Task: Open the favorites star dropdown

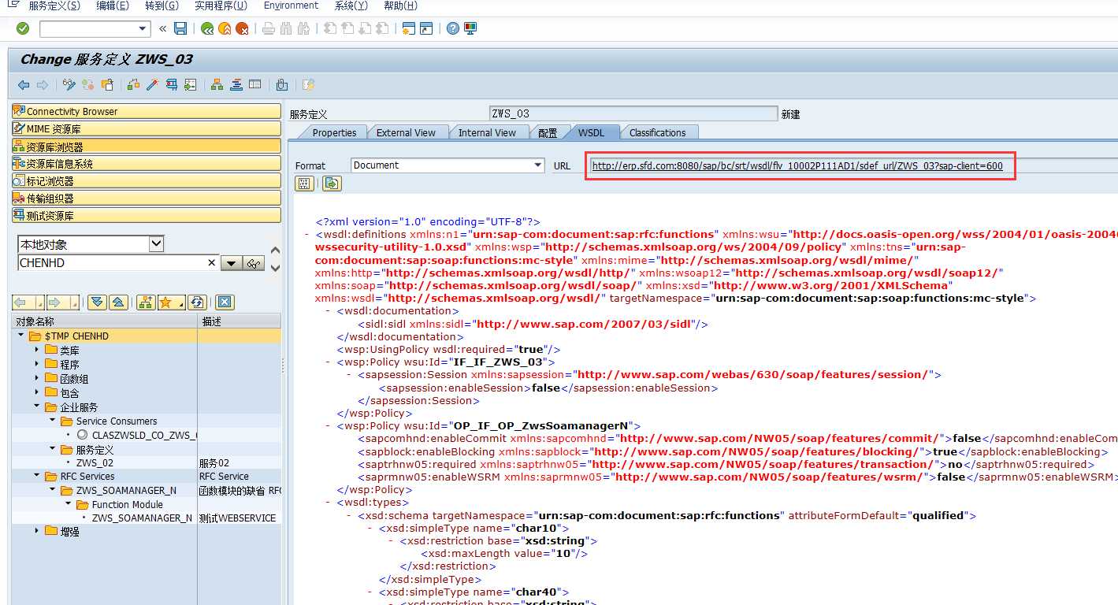Action: (182, 303)
